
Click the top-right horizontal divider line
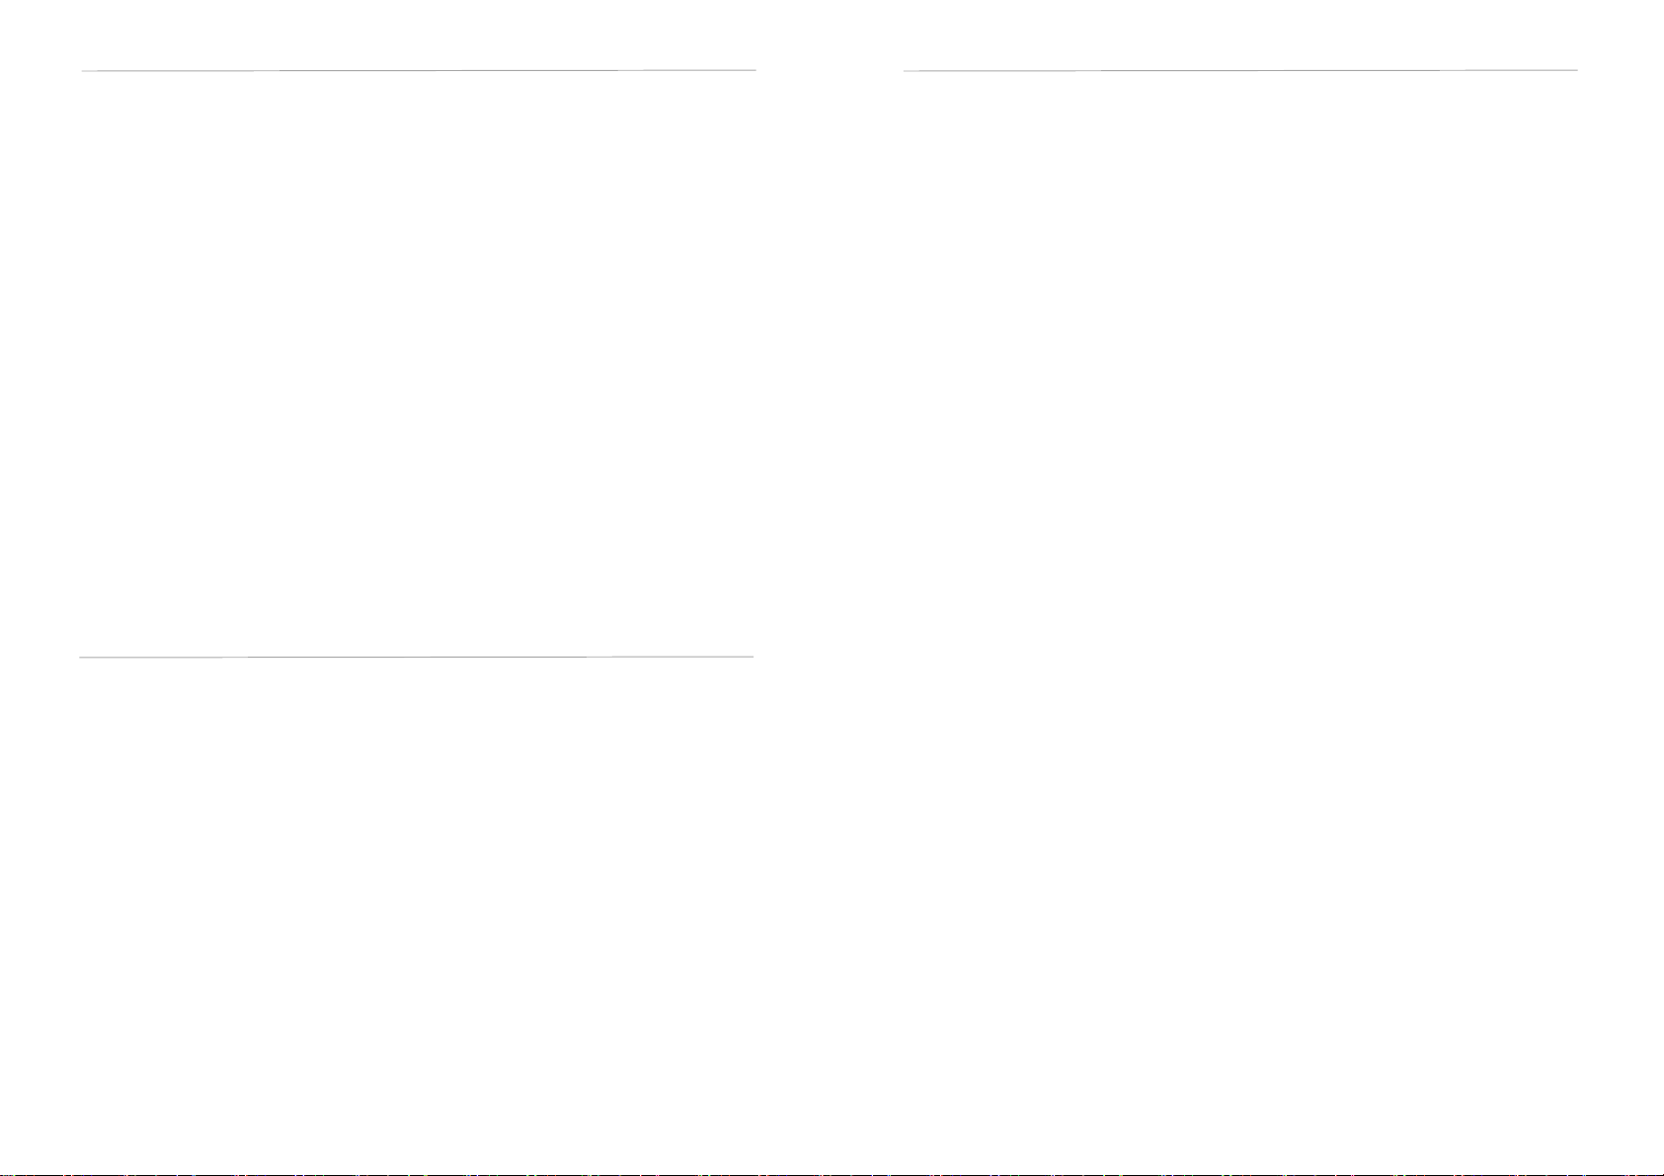1240,71
